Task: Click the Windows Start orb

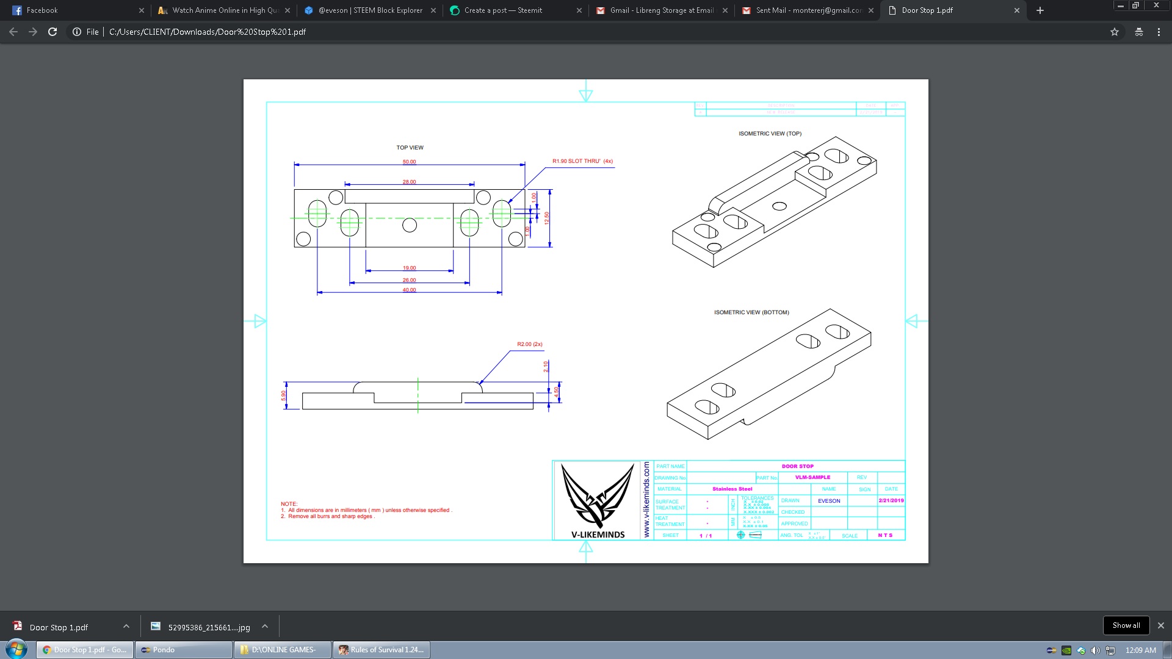Action: pos(16,649)
